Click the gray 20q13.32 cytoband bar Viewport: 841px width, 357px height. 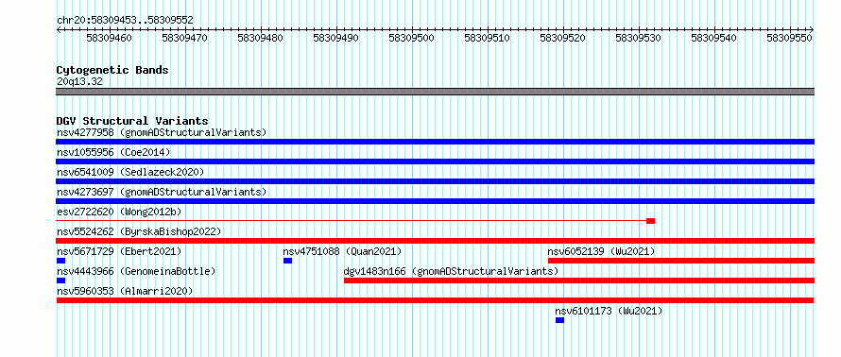click(435, 92)
